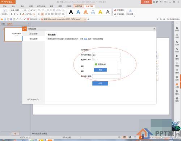Click the blue Apply button below the password fields
This screenshot has width=181, height=141.
[100, 84]
